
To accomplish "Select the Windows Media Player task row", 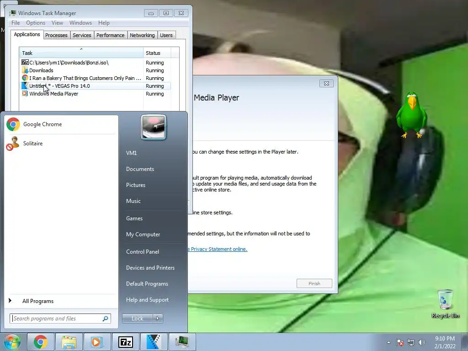I will pyautogui.click(x=95, y=94).
